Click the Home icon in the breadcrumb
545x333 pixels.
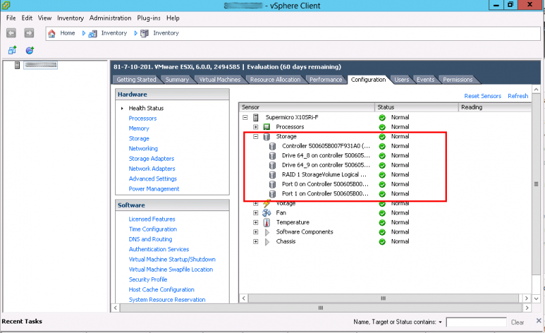(x=52, y=33)
